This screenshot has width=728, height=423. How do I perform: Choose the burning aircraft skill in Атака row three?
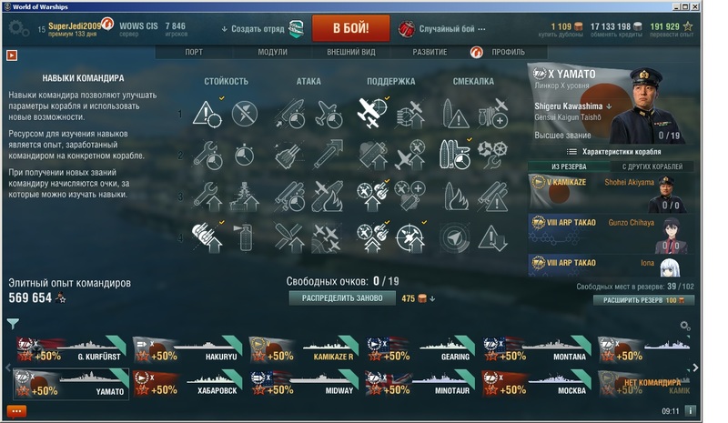[x=328, y=196]
